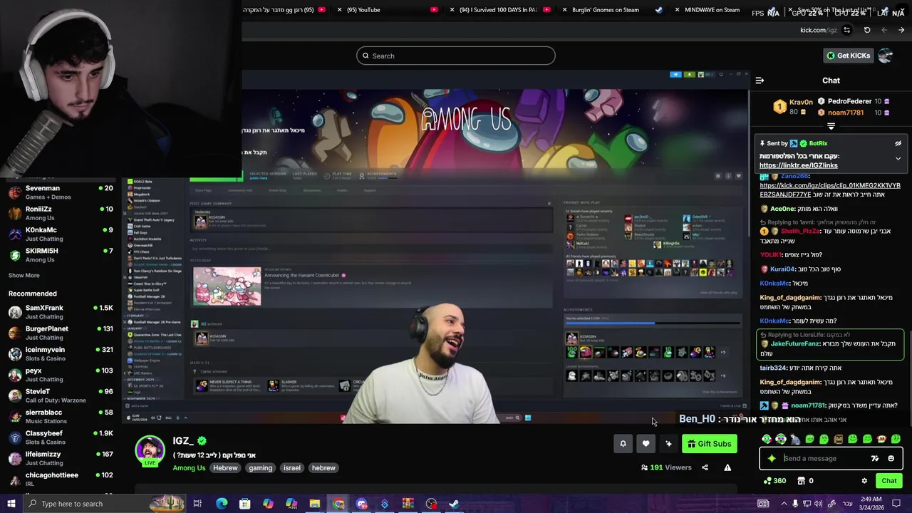Open Microsoft Edge from the taskbar
The width and height of the screenshot is (912, 513).
coord(222,504)
